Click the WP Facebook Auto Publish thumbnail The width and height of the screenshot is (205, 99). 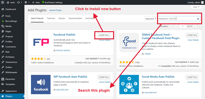pos(41,84)
